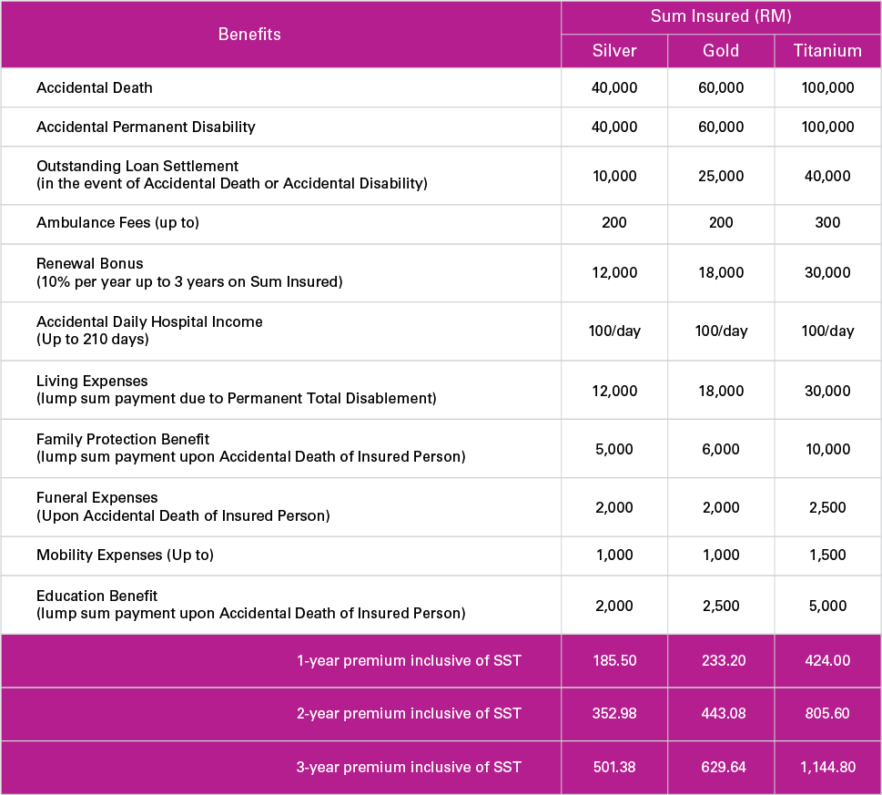Viewport: 882px width, 795px height.
Task: Select the Titanium 3-year premium 1,144.80
Action: coord(827,768)
